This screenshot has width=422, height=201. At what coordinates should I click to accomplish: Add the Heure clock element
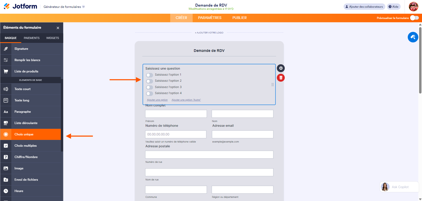click(x=19, y=191)
